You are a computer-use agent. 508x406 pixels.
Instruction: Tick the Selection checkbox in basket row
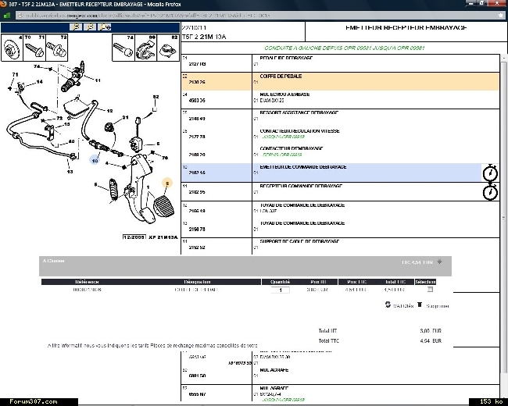click(x=431, y=290)
